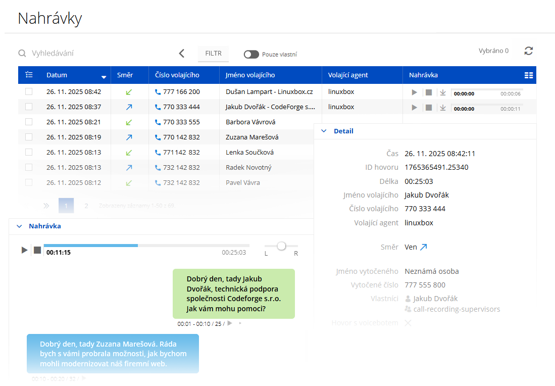
Task: Click the refresh icon near Vybráno
Action: pos(528,51)
